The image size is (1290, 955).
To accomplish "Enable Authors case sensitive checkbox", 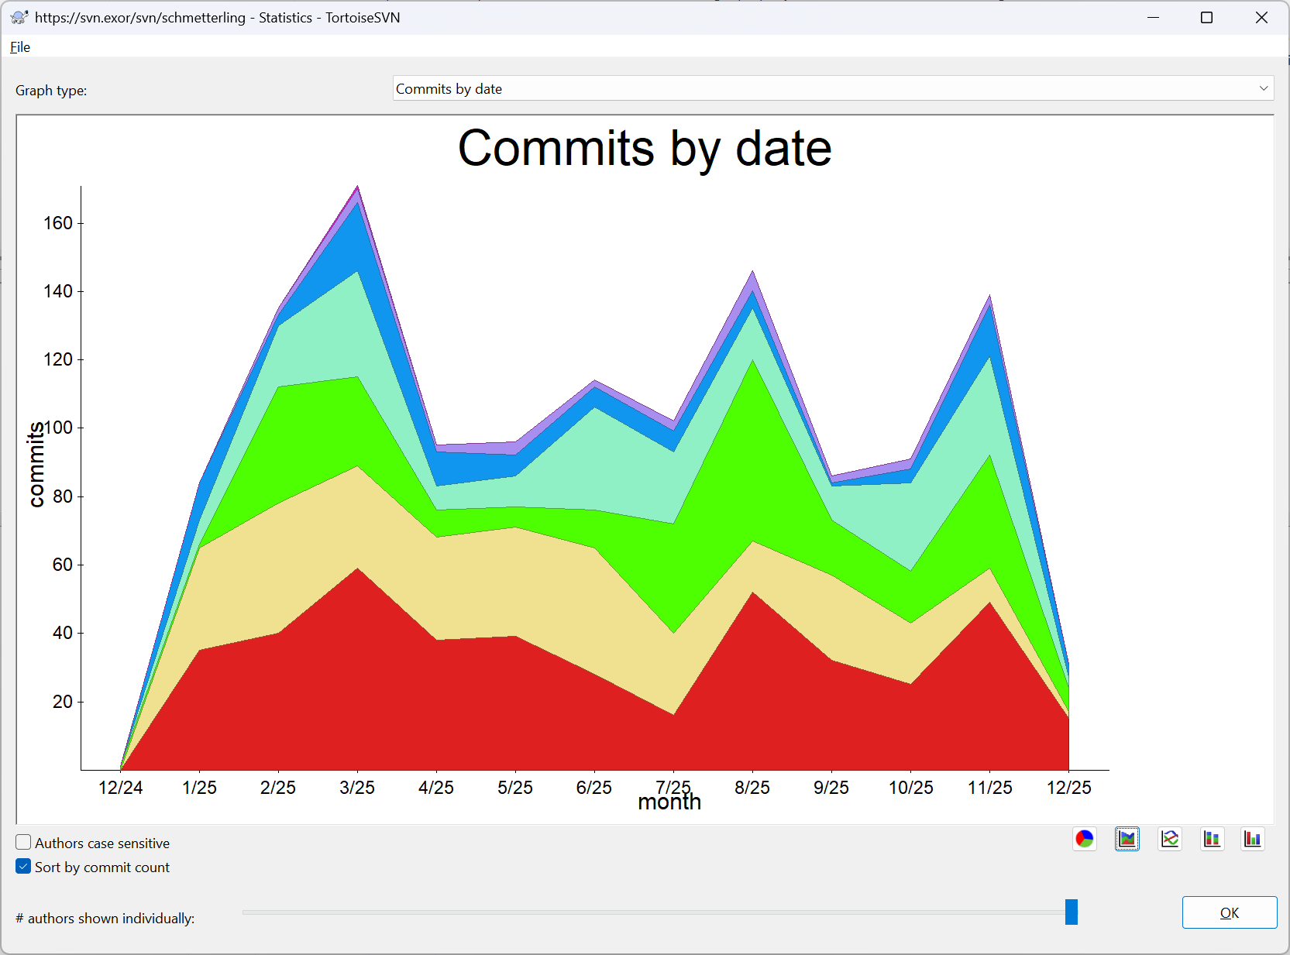I will [x=24, y=843].
